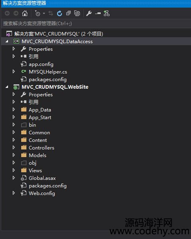
Task: Click the Forward navigation arrow icon
Action: pos(16,14)
